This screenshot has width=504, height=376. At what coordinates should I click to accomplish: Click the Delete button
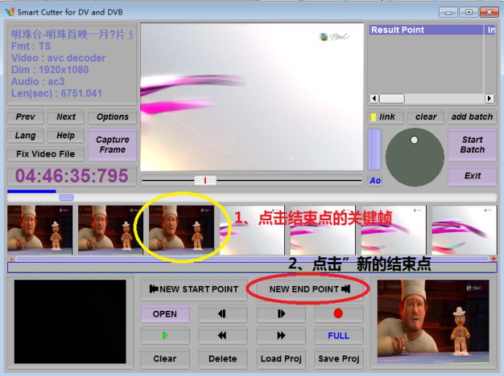222,358
